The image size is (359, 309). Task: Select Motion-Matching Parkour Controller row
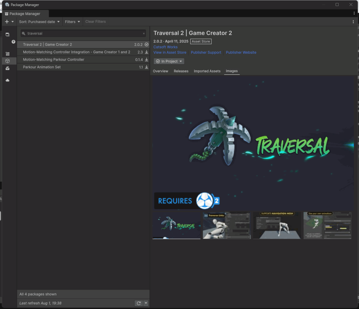point(83,60)
